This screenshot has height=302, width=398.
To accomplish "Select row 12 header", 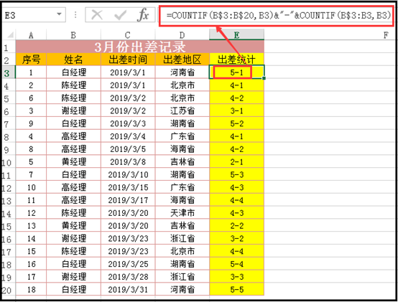I will tap(8, 188).
